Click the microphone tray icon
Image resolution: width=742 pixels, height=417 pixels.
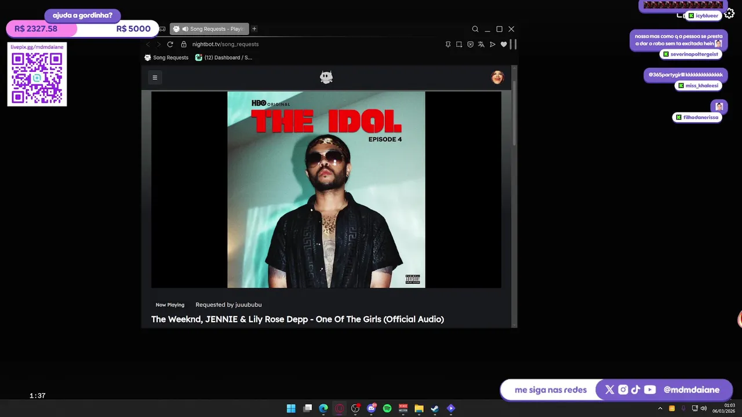pos(683,408)
